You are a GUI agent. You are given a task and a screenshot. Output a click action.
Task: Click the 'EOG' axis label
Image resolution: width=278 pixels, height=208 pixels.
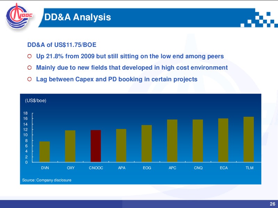147,168
